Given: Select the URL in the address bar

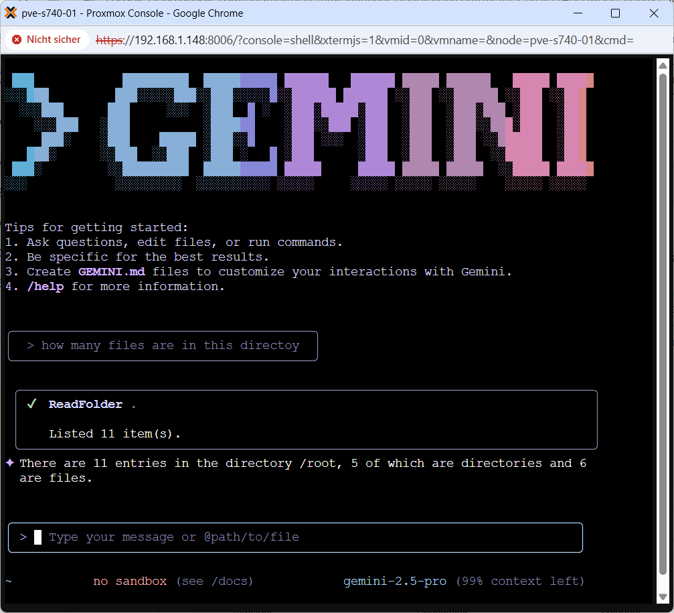Looking at the screenshot, I should [x=365, y=40].
